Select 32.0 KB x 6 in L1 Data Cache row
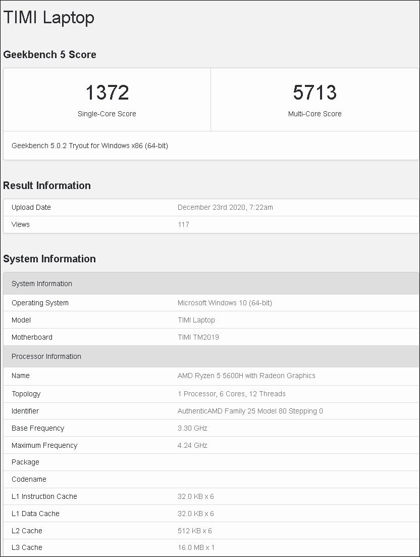This screenshot has height=557, width=420. (x=196, y=514)
